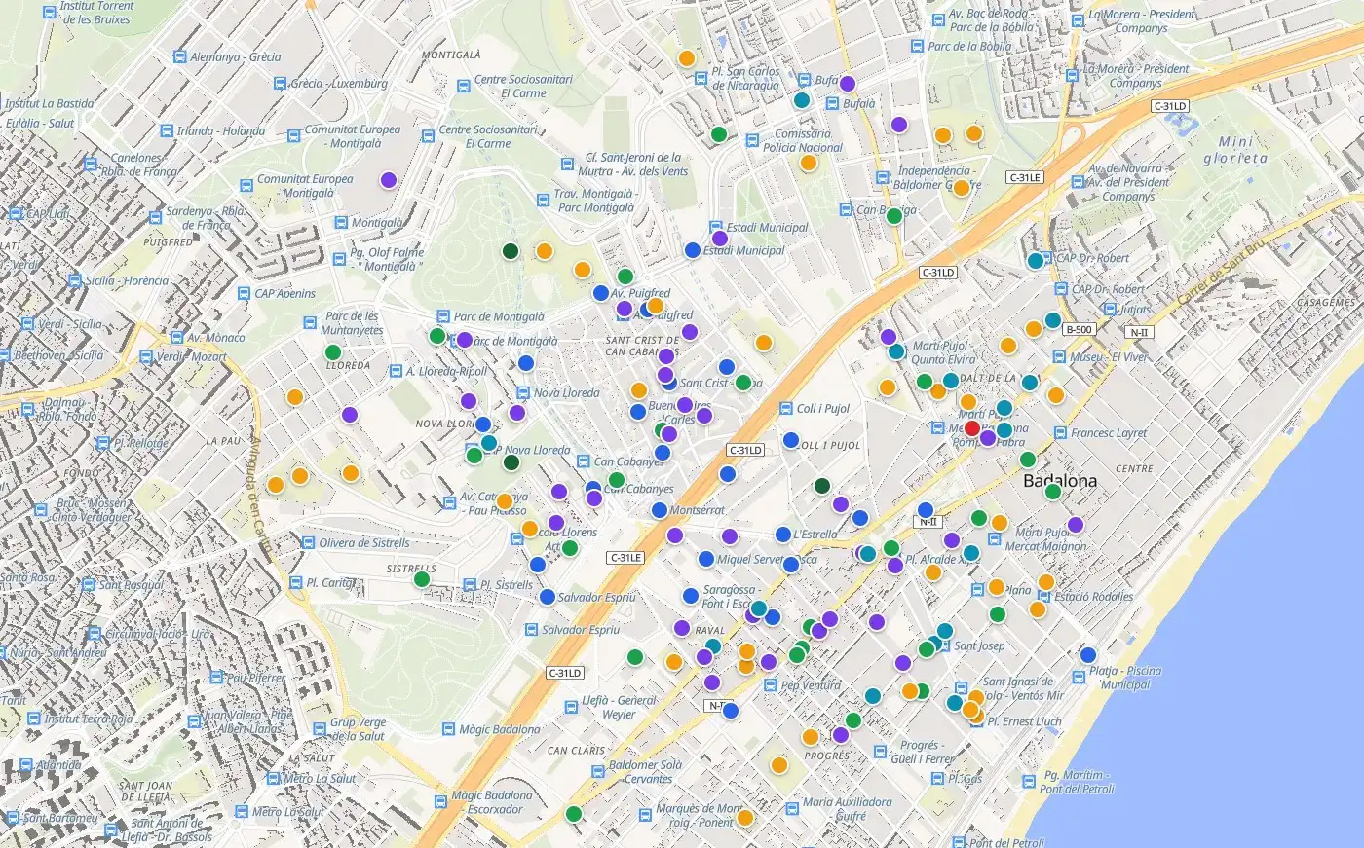Select the Pl. Sistrells bus stop icon
The height and width of the screenshot is (848, 1364).
coord(469,585)
